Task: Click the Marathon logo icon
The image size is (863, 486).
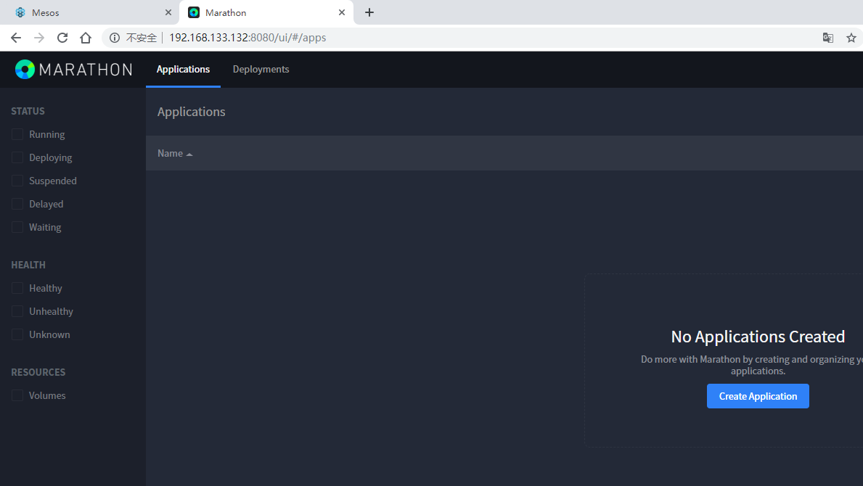Action: [x=25, y=70]
